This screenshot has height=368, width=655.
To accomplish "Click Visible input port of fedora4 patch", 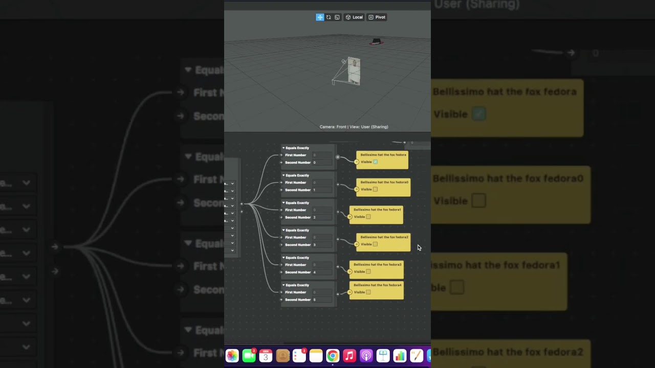I will (350, 292).
